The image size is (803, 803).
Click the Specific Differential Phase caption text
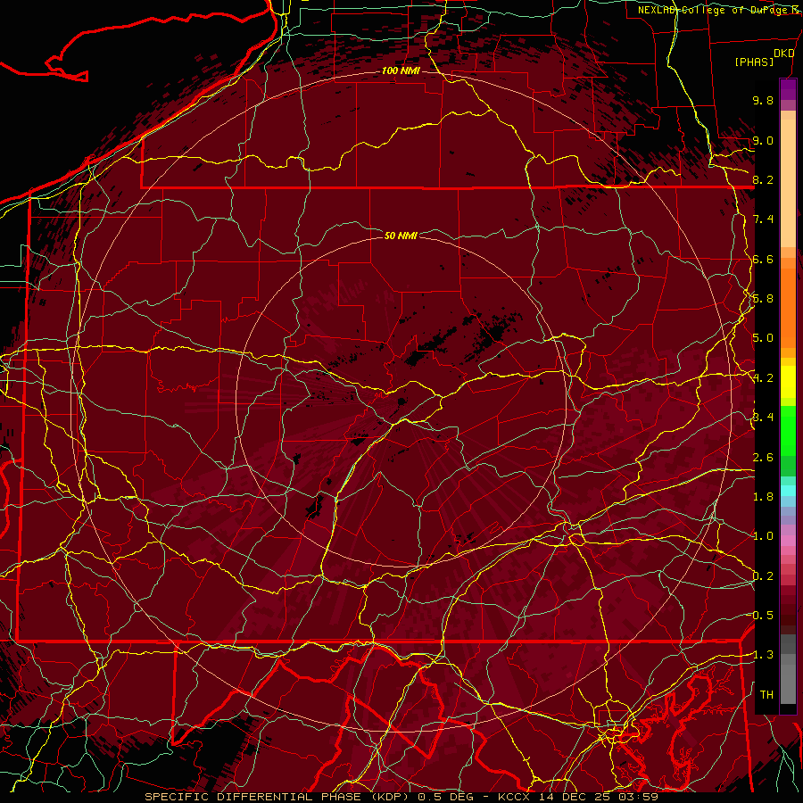tap(401, 797)
